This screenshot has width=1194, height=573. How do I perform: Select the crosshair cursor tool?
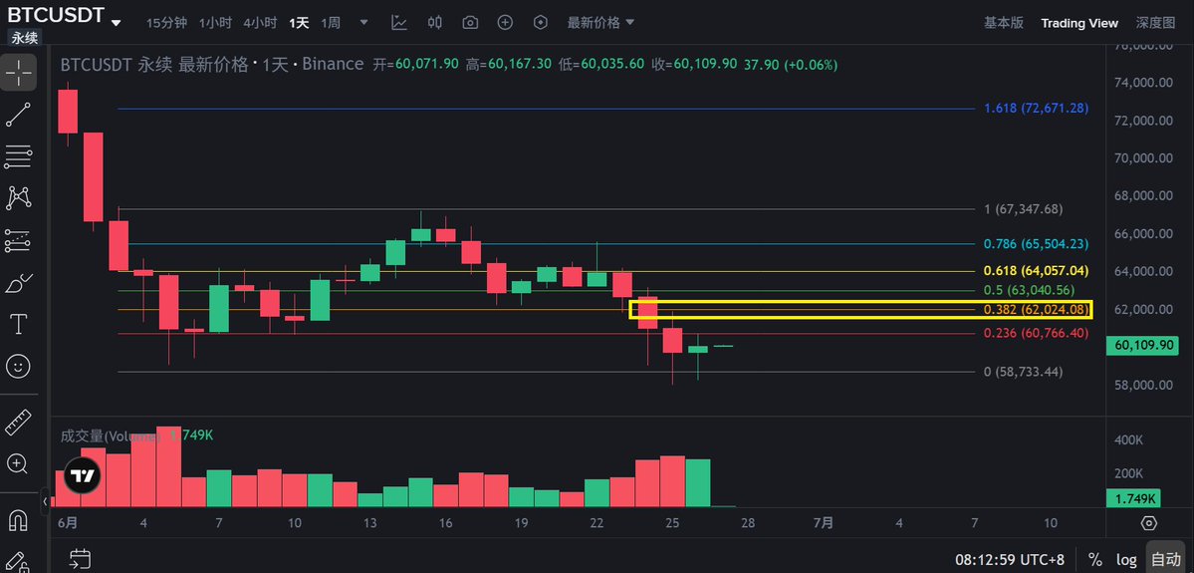(18, 73)
